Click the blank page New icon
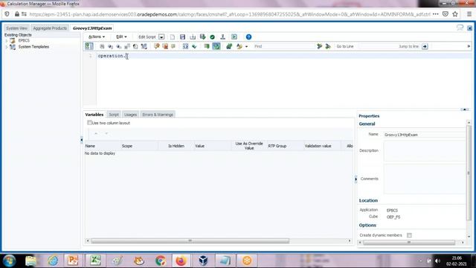This screenshot has height=268, width=476. (173, 37)
